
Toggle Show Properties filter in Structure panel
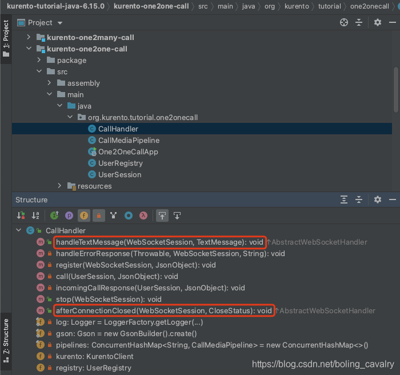69,216
